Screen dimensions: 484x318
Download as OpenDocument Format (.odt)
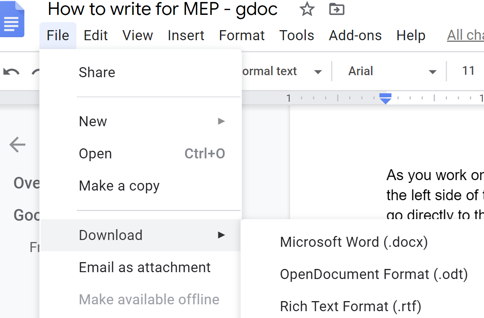[362, 274]
